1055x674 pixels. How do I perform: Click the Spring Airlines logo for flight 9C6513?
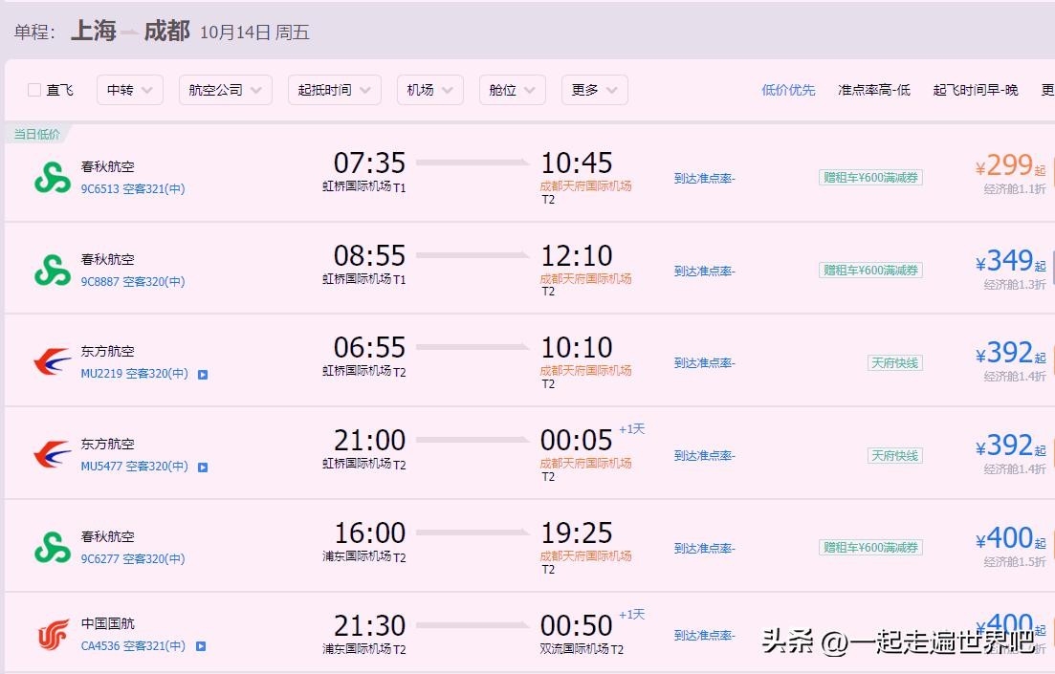point(53,177)
